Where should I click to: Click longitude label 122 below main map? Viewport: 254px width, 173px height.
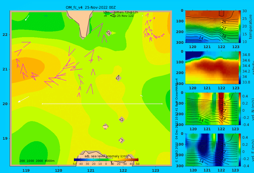(x=123, y=170)
